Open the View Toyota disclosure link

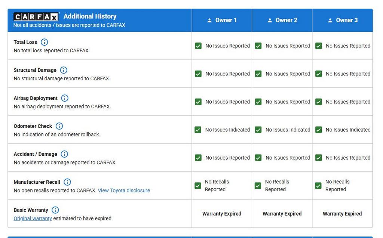click(124, 191)
